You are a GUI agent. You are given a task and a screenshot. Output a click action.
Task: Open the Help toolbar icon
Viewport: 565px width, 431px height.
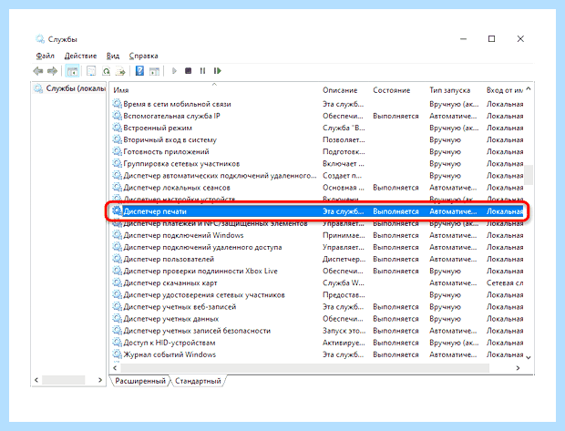pyautogui.click(x=139, y=71)
